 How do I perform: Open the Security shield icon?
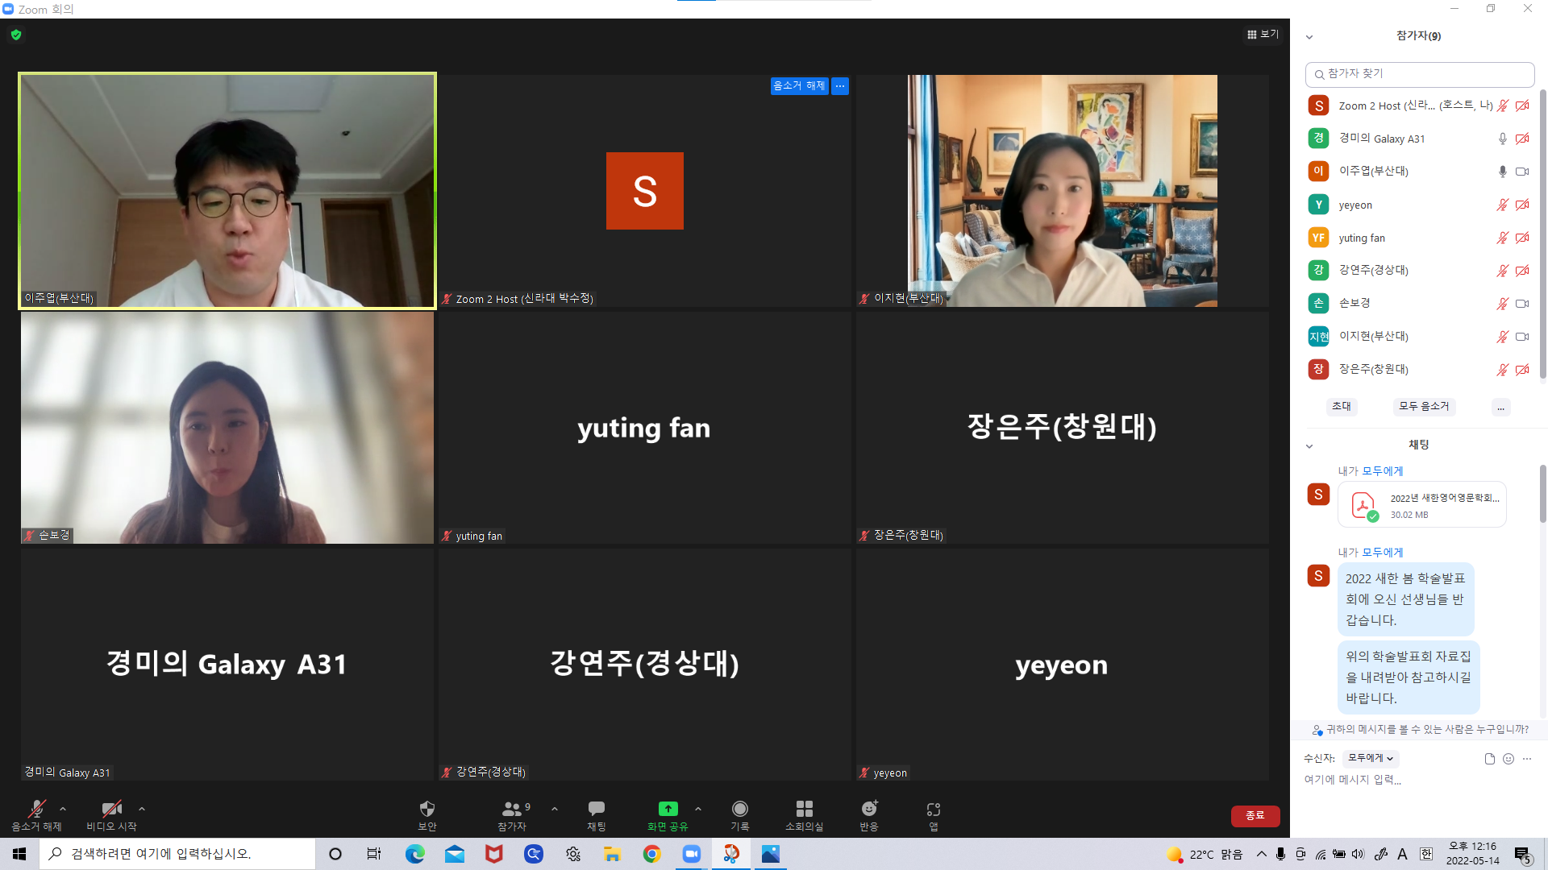(x=427, y=809)
